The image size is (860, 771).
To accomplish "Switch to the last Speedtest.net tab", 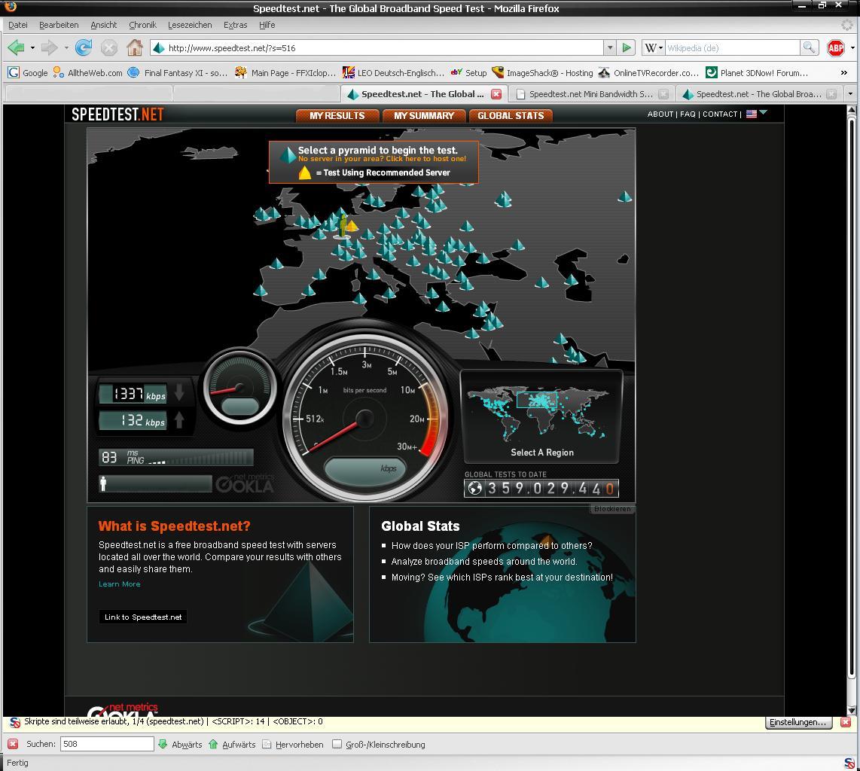I will point(759,94).
